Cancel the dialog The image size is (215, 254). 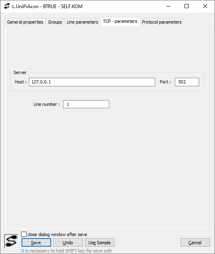195,243
